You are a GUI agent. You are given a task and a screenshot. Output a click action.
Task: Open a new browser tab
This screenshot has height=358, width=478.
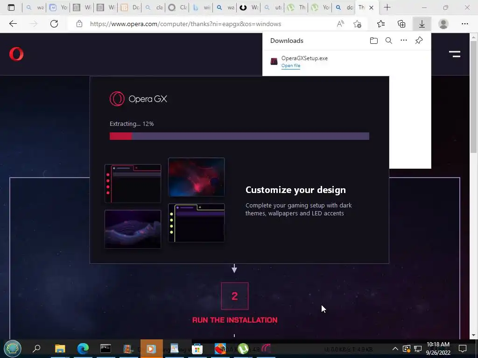tap(387, 7)
